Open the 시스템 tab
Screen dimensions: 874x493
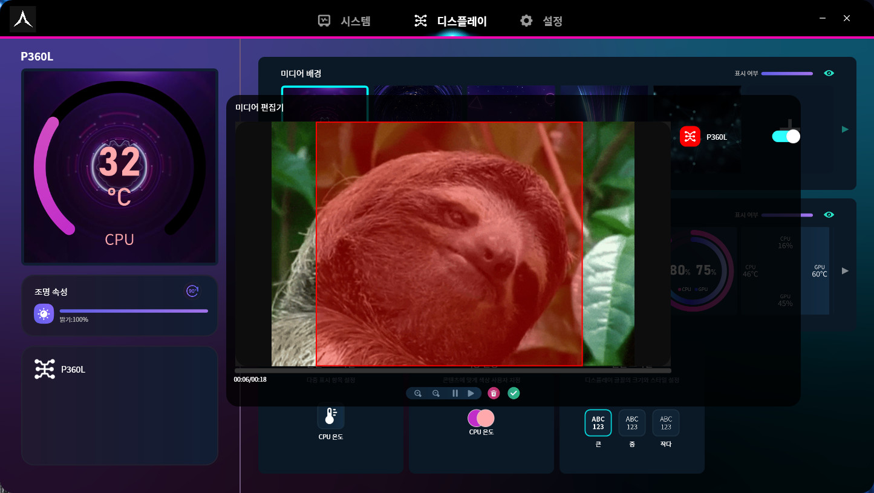pos(345,21)
